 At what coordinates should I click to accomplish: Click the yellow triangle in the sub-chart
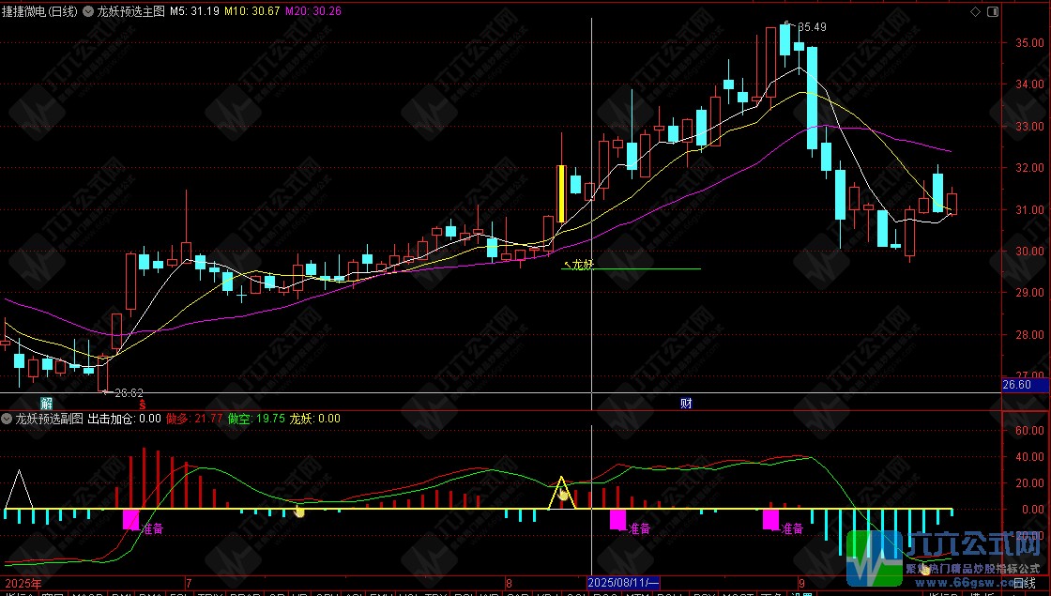click(562, 493)
